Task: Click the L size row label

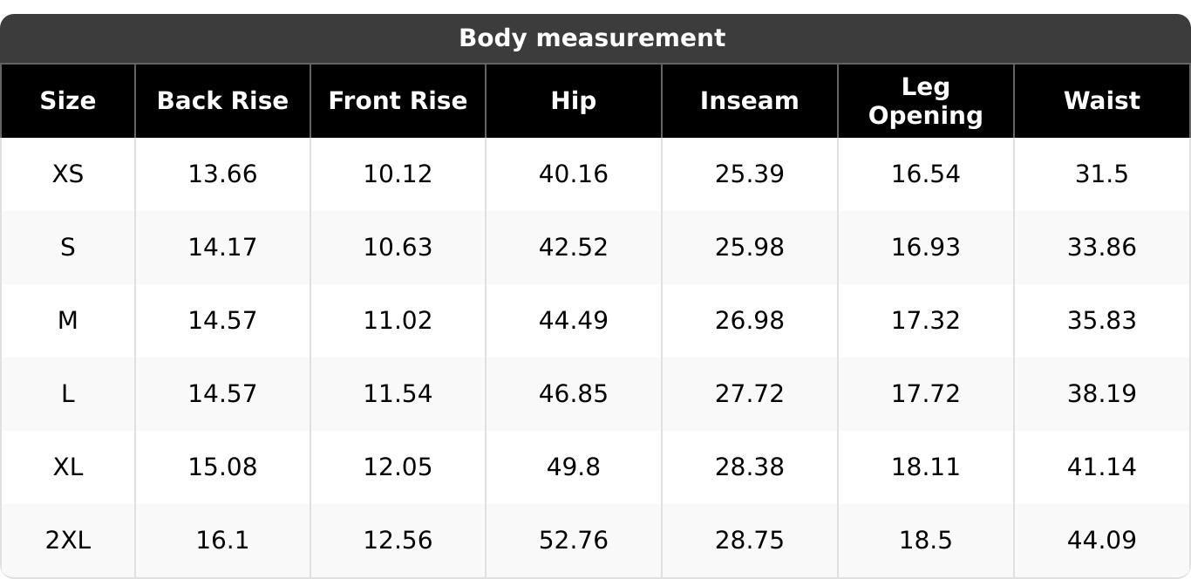Action: (68, 394)
